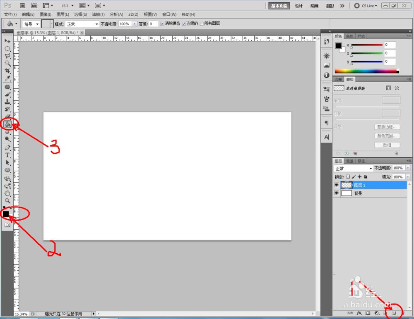Toggle lock all padlock
Viewport: 414px width, 319px height.
click(x=366, y=176)
